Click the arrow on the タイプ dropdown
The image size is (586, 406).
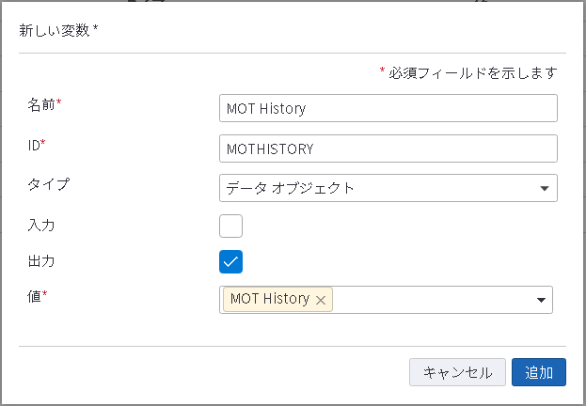tap(544, 188)
